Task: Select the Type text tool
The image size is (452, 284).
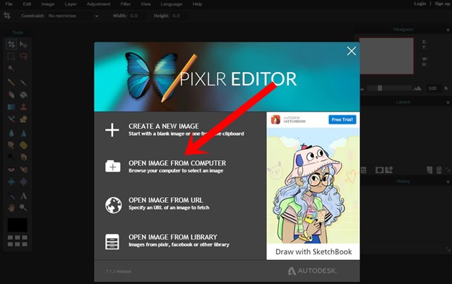Action: coord(23,196)
